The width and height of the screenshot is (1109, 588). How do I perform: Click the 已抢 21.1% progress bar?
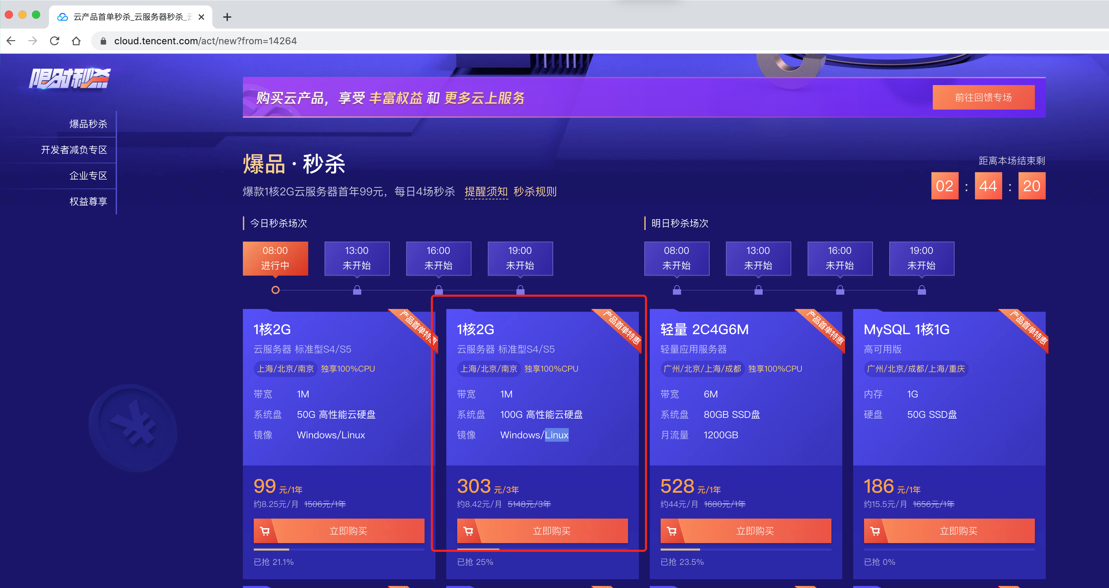[339, 550]
